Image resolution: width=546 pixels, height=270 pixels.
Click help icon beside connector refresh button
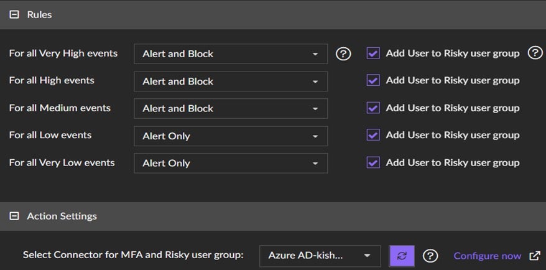430,256
